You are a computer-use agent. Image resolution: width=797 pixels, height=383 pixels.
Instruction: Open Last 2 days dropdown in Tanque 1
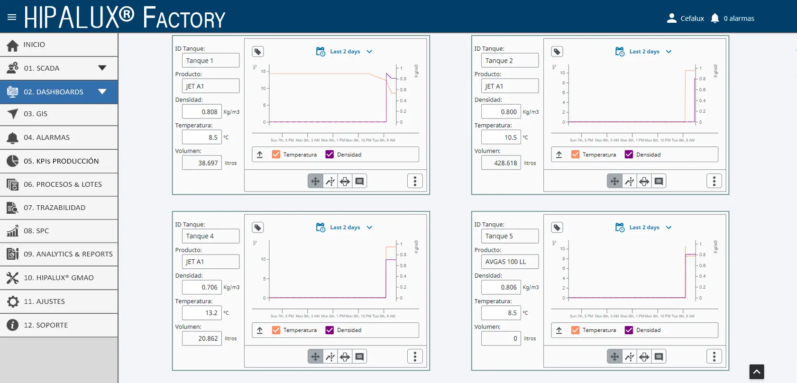[x=345, y=52]
